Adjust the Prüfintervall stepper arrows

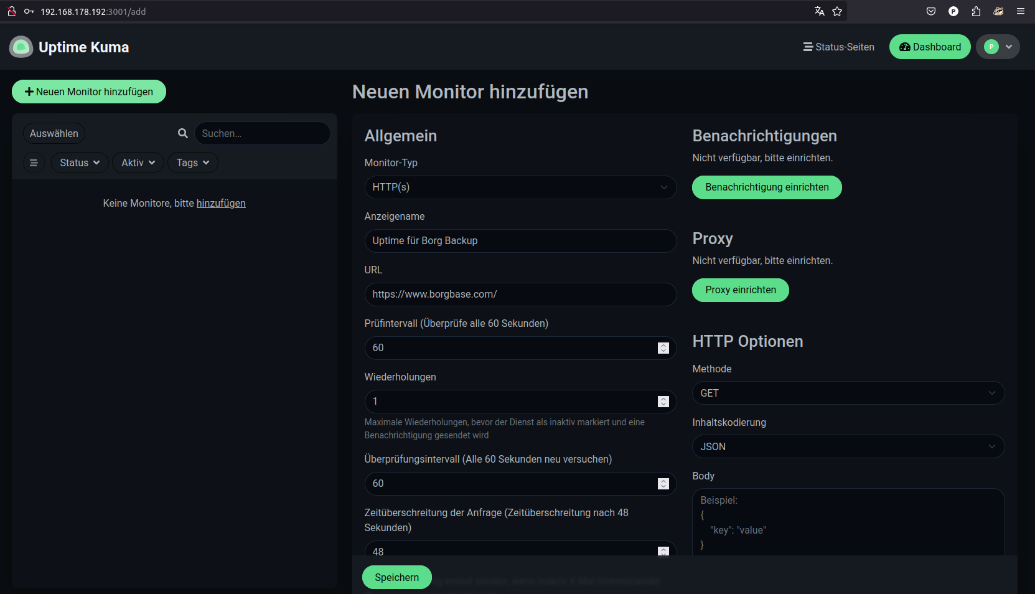pyautogui.click(x=663, y=348)
